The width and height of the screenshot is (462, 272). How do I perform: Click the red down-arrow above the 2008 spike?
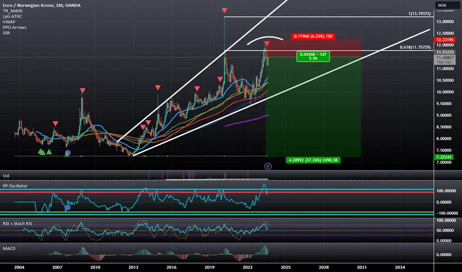83,91
